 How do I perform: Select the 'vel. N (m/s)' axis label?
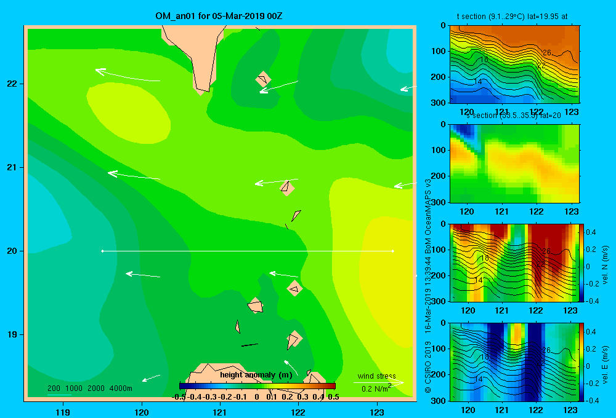(605, 265)
